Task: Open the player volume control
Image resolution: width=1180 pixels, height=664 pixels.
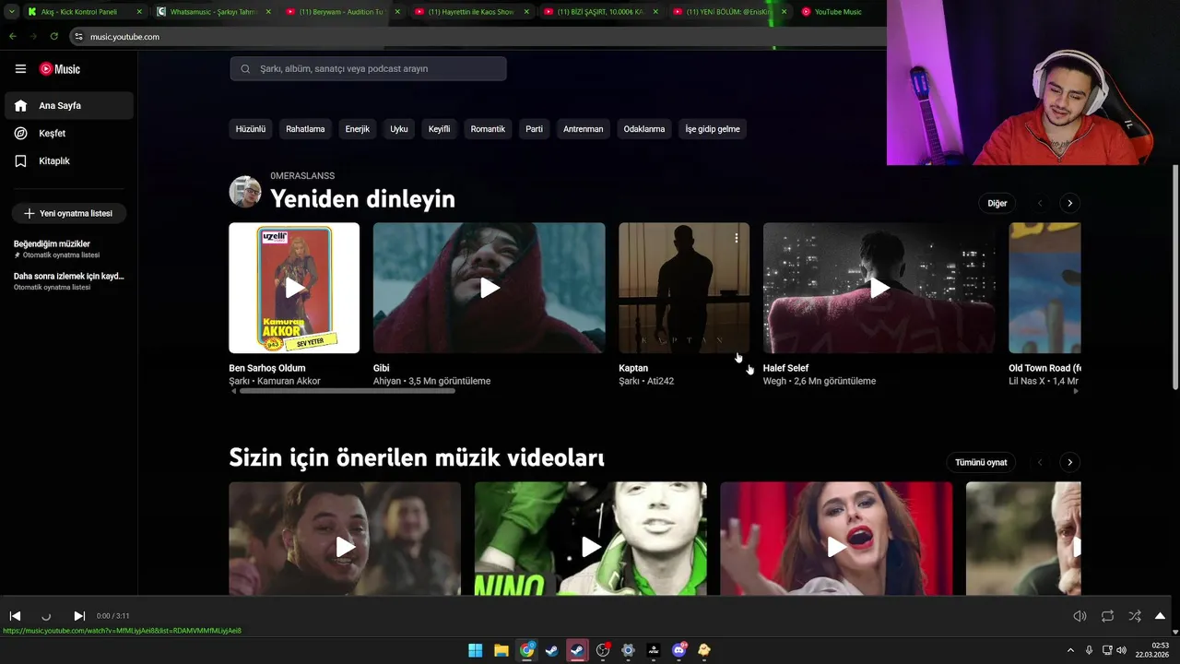Action: tap(1080, 616)
